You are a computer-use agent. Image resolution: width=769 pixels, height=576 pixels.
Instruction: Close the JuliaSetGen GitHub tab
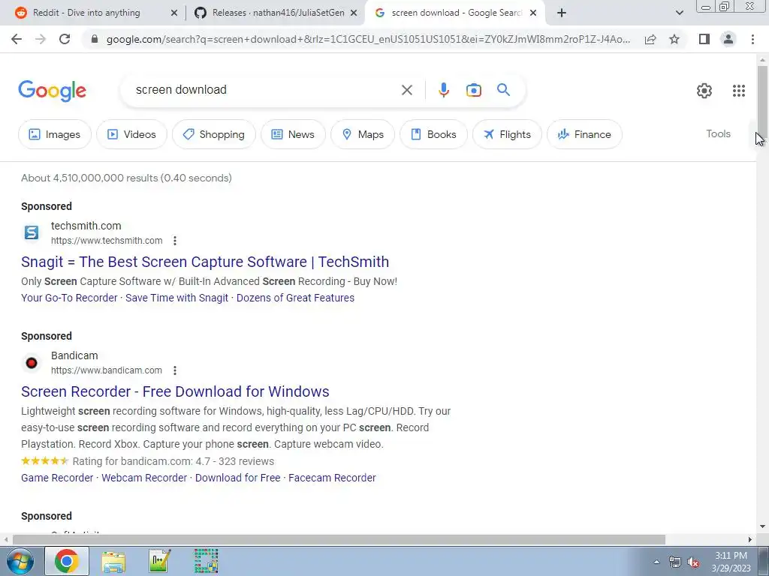pos(354,13)
